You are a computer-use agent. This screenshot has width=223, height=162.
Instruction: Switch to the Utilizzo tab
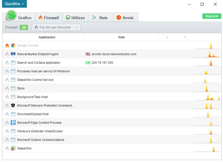(75, 18)
